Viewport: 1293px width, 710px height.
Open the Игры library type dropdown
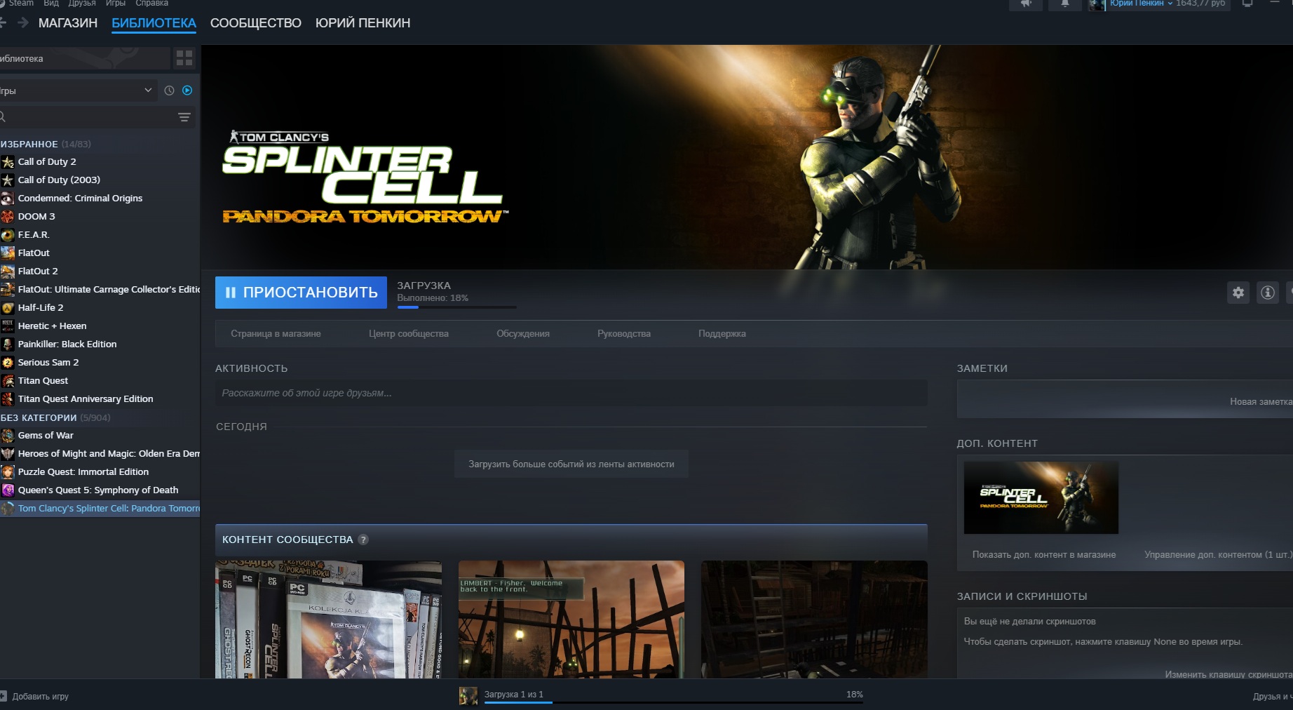(x=77, y=91)
